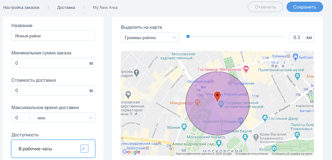
Task: Click the radius slider handle
Action: click(188, 36)
